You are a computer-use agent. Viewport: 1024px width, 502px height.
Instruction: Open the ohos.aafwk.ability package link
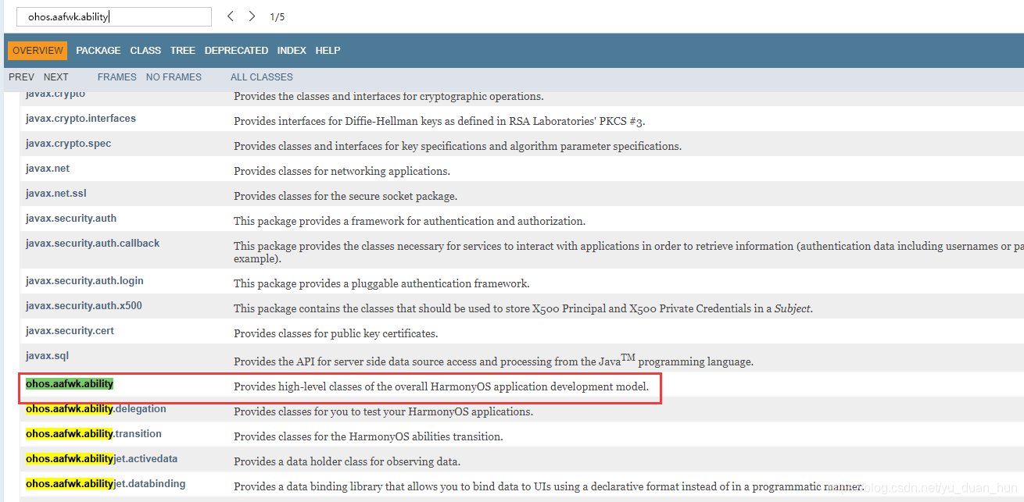click(x=70, y=384)
